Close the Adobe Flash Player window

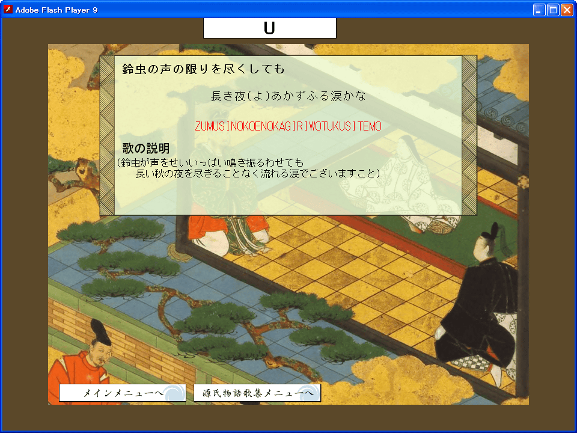coord(567,10)
